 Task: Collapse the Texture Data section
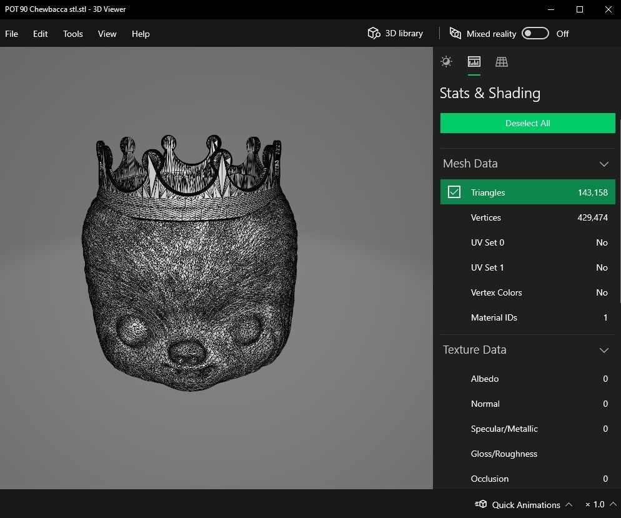point(604,350)
